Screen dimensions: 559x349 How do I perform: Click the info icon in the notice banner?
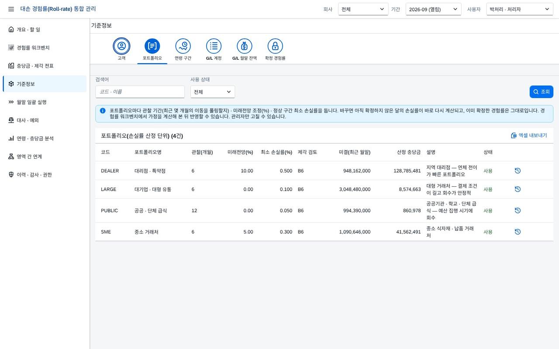click(x=103, y=111)
